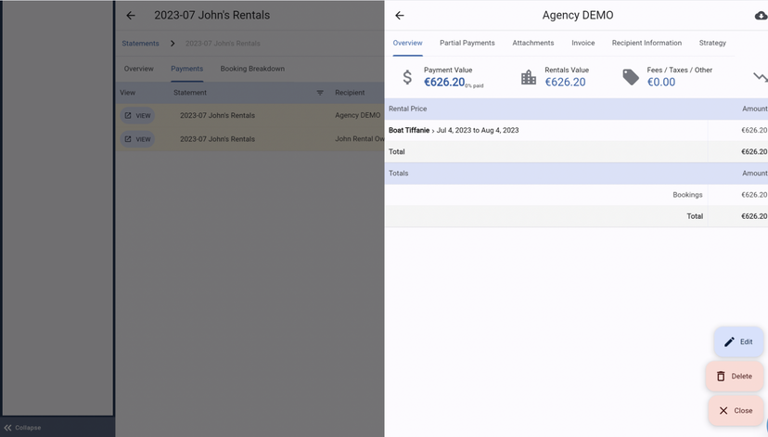This screenshot has width=768, height=437.
Task: Click the cloud download icon
Action: pos(762,16)
